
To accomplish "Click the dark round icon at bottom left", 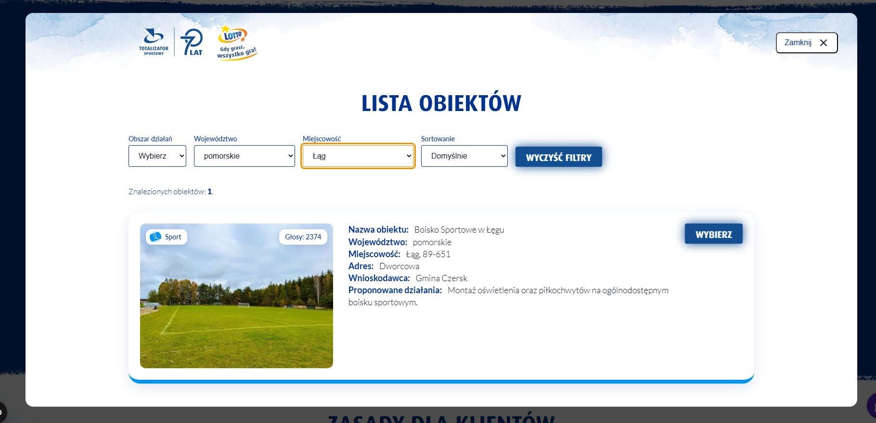I will (1, 412).
